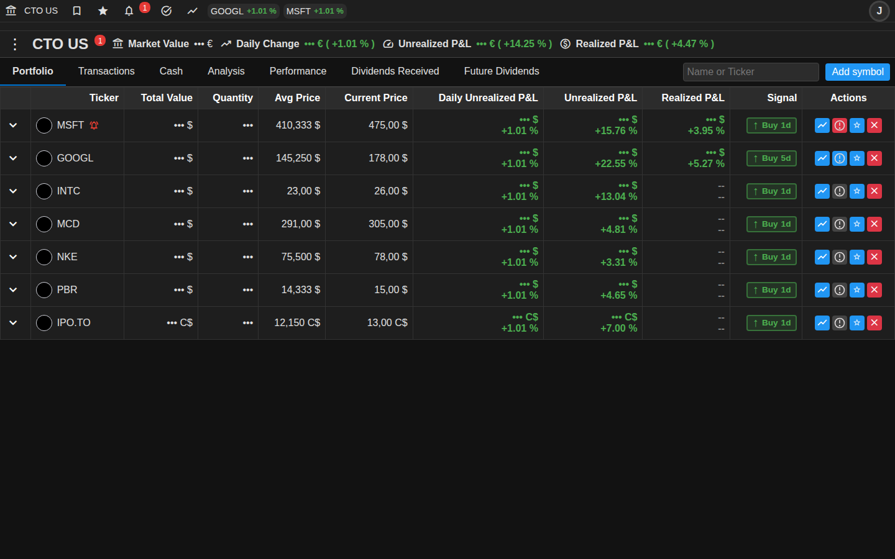The width and height of the screenshot is (895, 559).
Task: Click the GOOGL +1.01 % chip in top bar
Action: (244, 11)
